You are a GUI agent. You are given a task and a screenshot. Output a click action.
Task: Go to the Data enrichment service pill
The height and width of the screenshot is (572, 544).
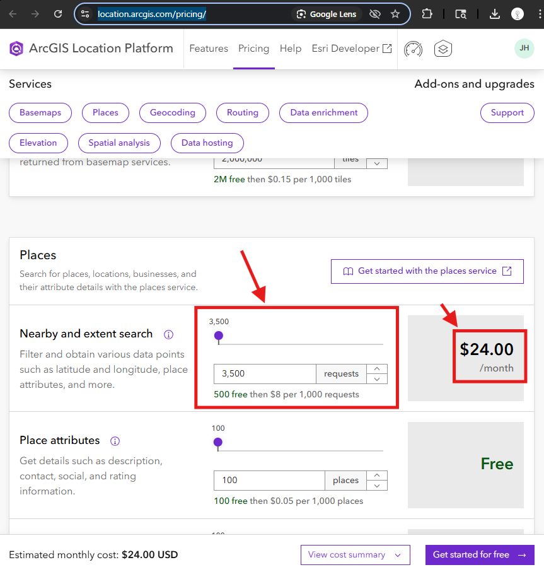pyautogui.click(x=324, y=113)
